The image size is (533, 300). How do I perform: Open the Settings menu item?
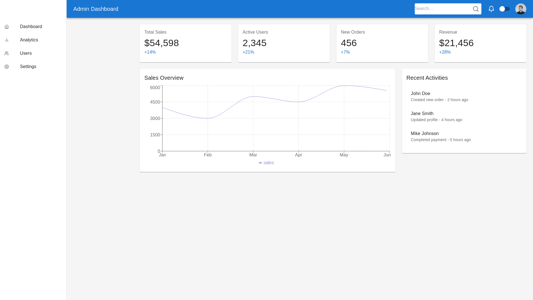click(28, 67)
